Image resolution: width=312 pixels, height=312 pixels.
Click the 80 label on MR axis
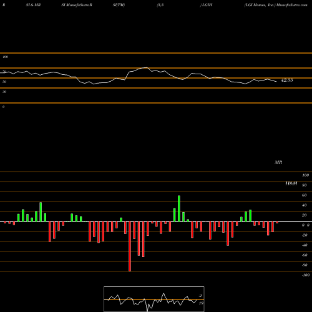(x=305, y=185)
